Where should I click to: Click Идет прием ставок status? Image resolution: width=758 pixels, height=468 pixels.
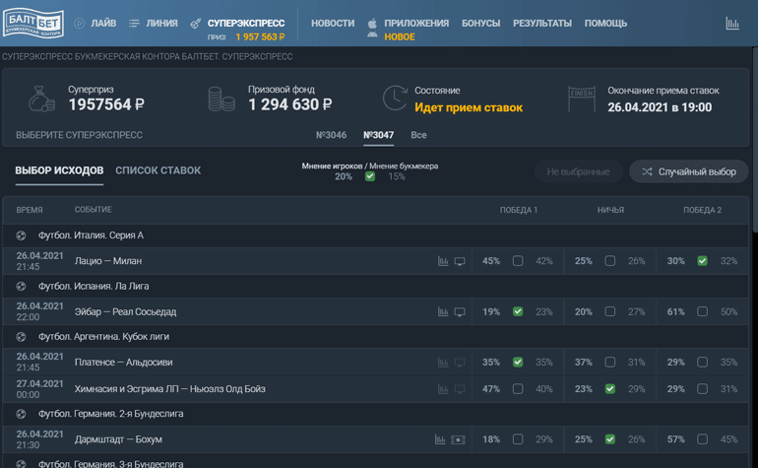tap(469, 107)
